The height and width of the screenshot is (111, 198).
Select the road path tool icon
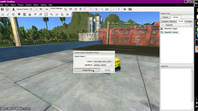(x=62, y=14)
